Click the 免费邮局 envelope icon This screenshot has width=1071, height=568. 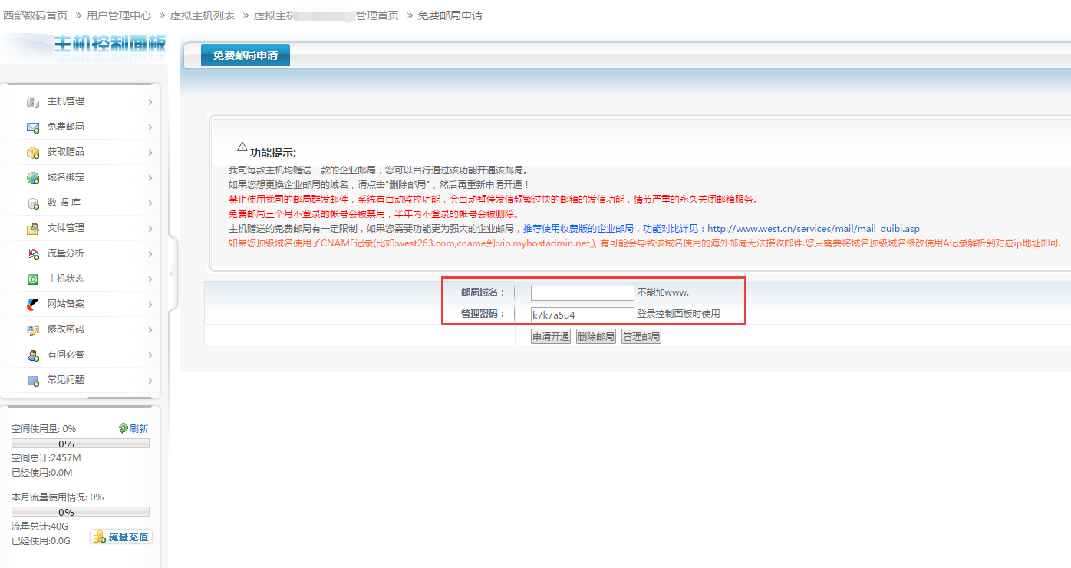33,127
